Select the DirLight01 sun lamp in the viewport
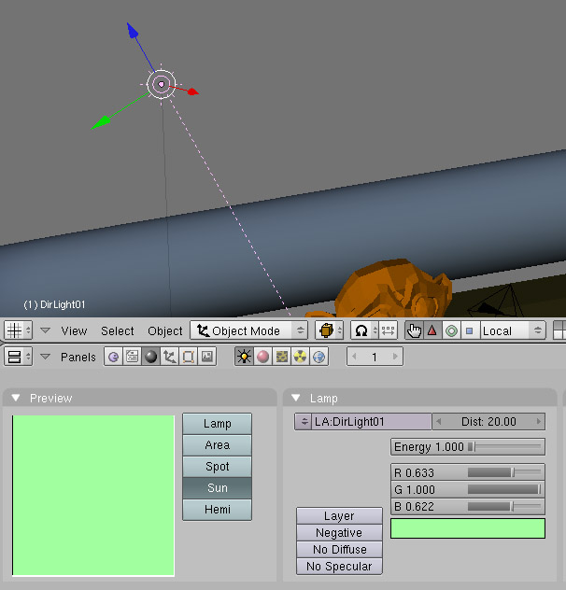The width and height of the screenshot is (566, 590). (162, 84)
